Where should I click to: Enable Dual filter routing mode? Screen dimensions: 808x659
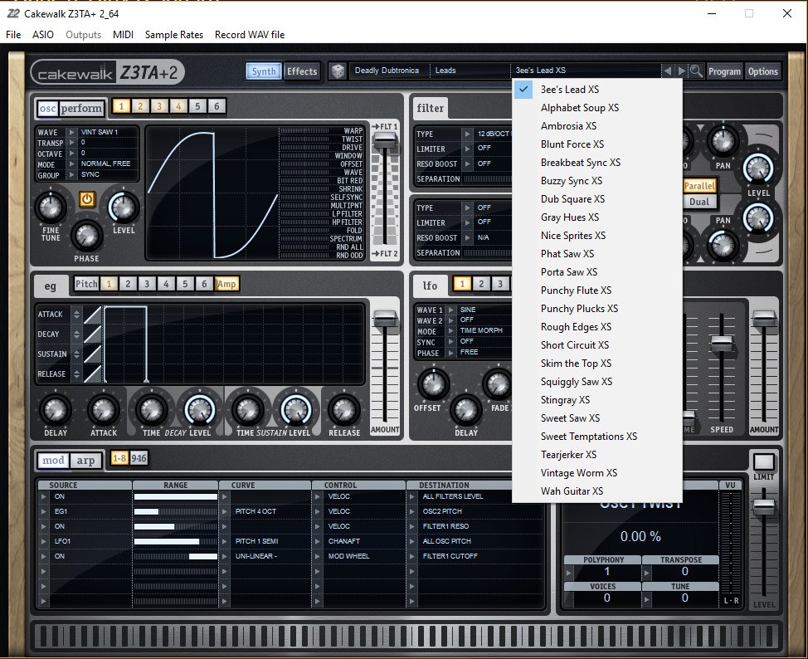[x=699, y=201]
